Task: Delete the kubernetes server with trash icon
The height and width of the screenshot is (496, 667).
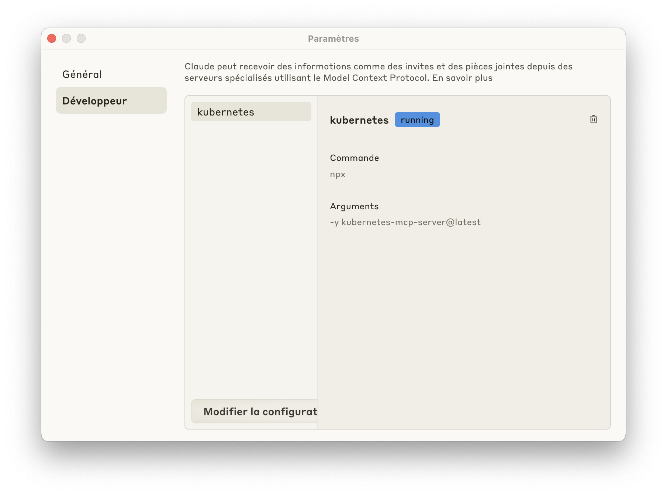Action: (x=593, y=119)
